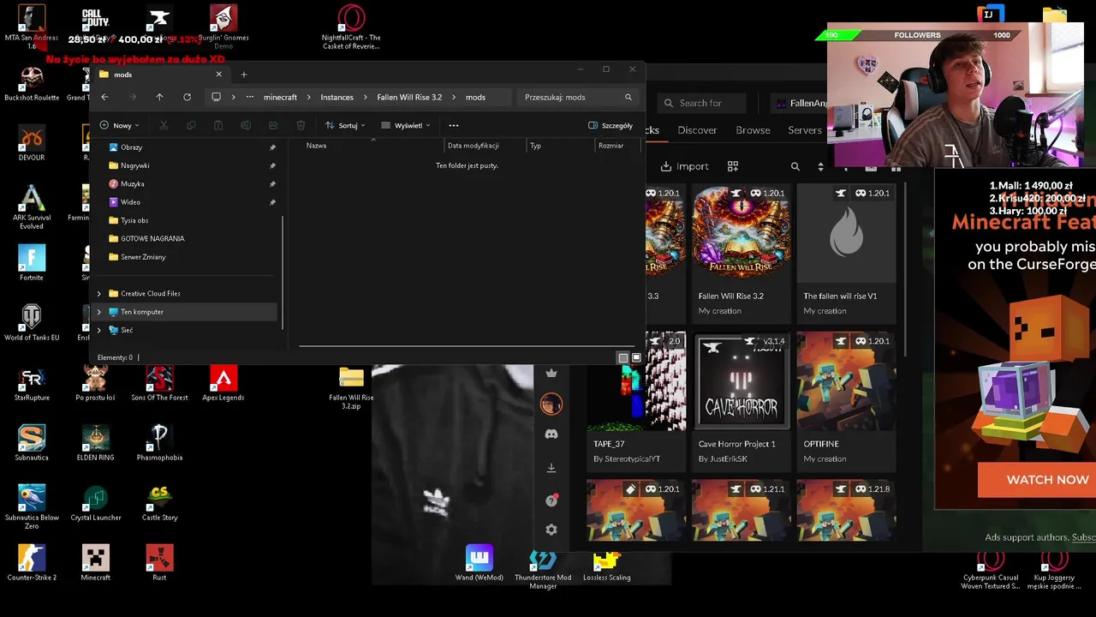Switch to CurseForge Servers tab
Viewport: 1096px width, 617px height.
pyautogui.click(x=805, y=130)
